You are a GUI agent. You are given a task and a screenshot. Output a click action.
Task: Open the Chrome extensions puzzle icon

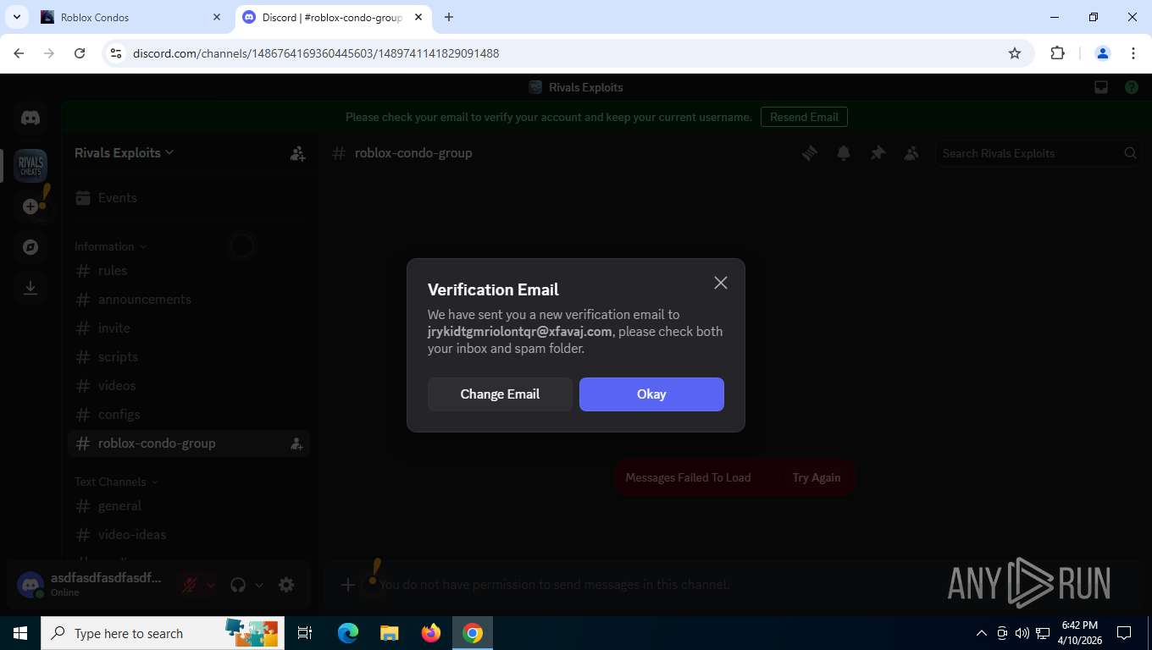[x=1057, y=53]
